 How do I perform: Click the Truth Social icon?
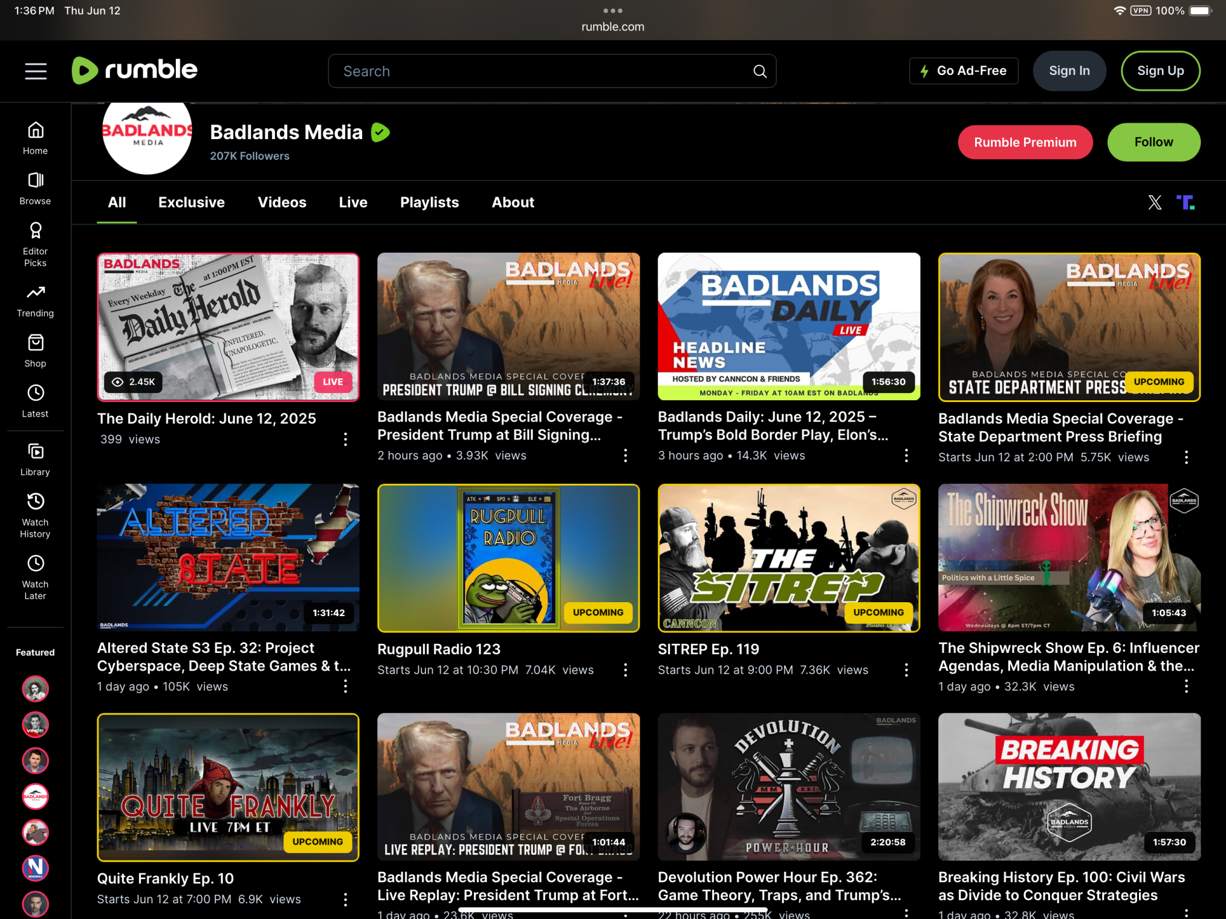click(1185, 203)
